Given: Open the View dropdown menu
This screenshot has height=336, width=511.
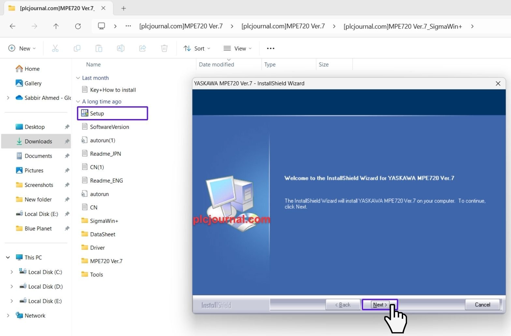Looking at the screenshot, I should [x=238, y=48].
